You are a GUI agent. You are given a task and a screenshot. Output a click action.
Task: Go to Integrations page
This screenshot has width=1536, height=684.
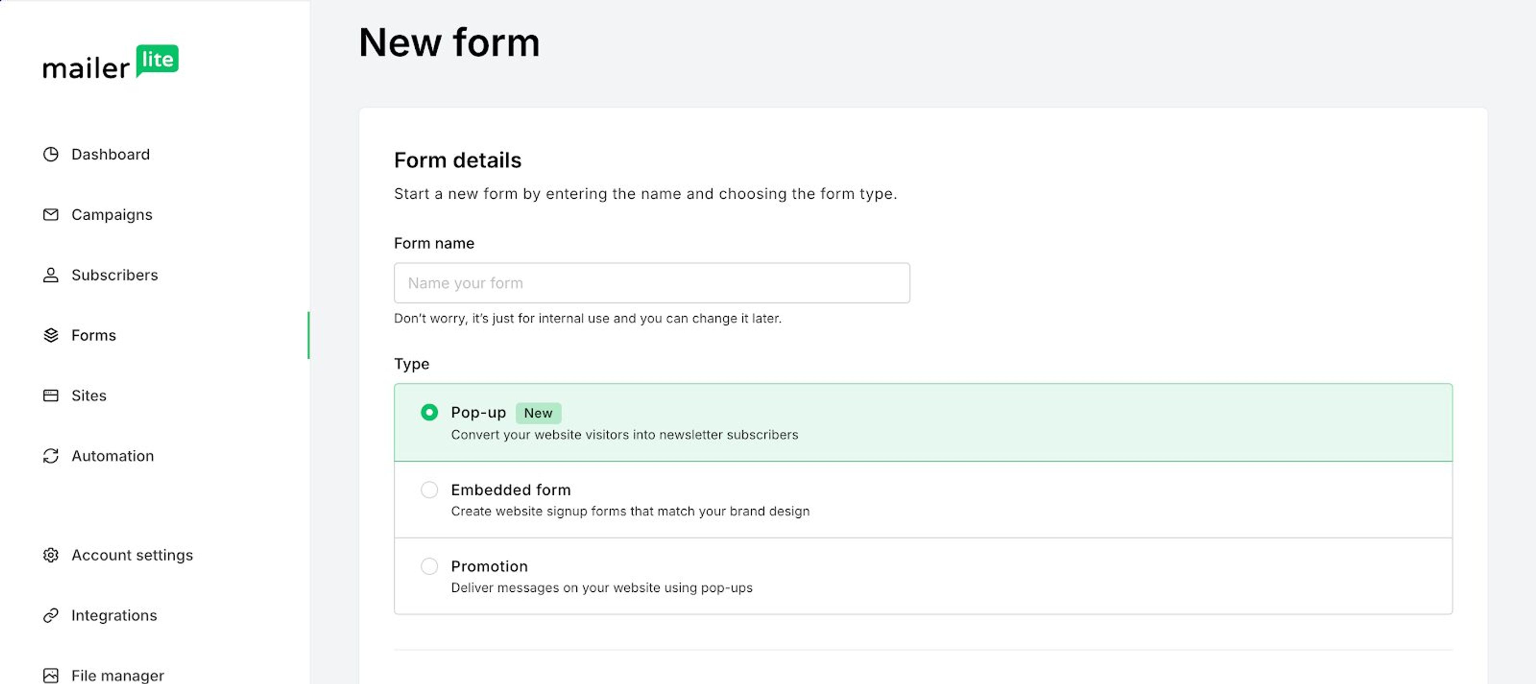[x=114, y=615]
